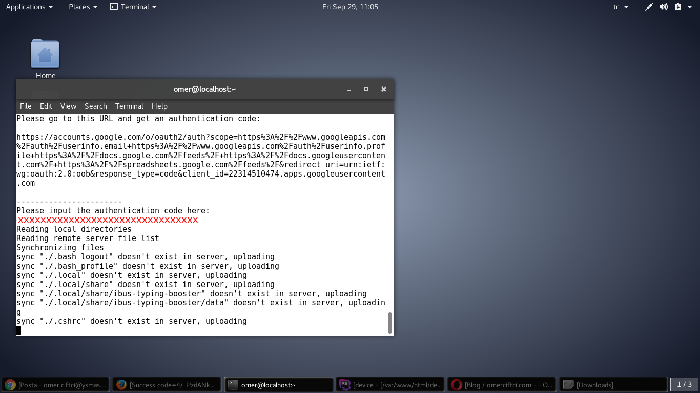Switch to Opera Blog window in taskbar
This screenshot has height=393, width=700.
click(502, 385)
